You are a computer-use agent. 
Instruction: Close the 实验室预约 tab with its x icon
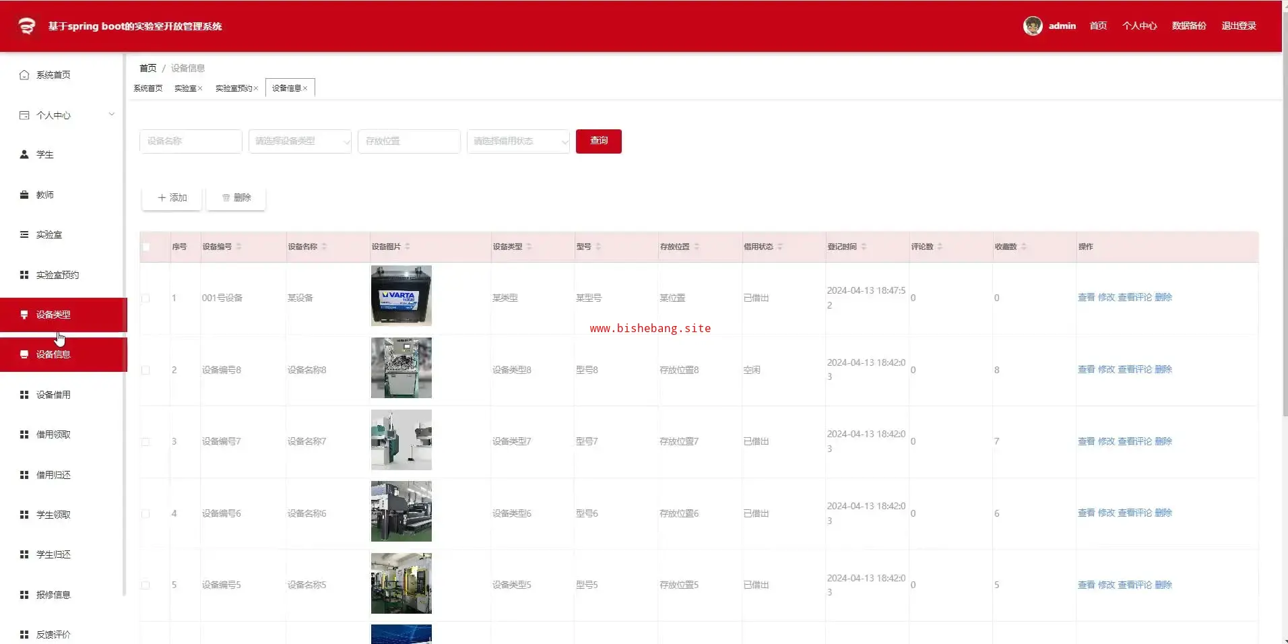tap(256, 88)
